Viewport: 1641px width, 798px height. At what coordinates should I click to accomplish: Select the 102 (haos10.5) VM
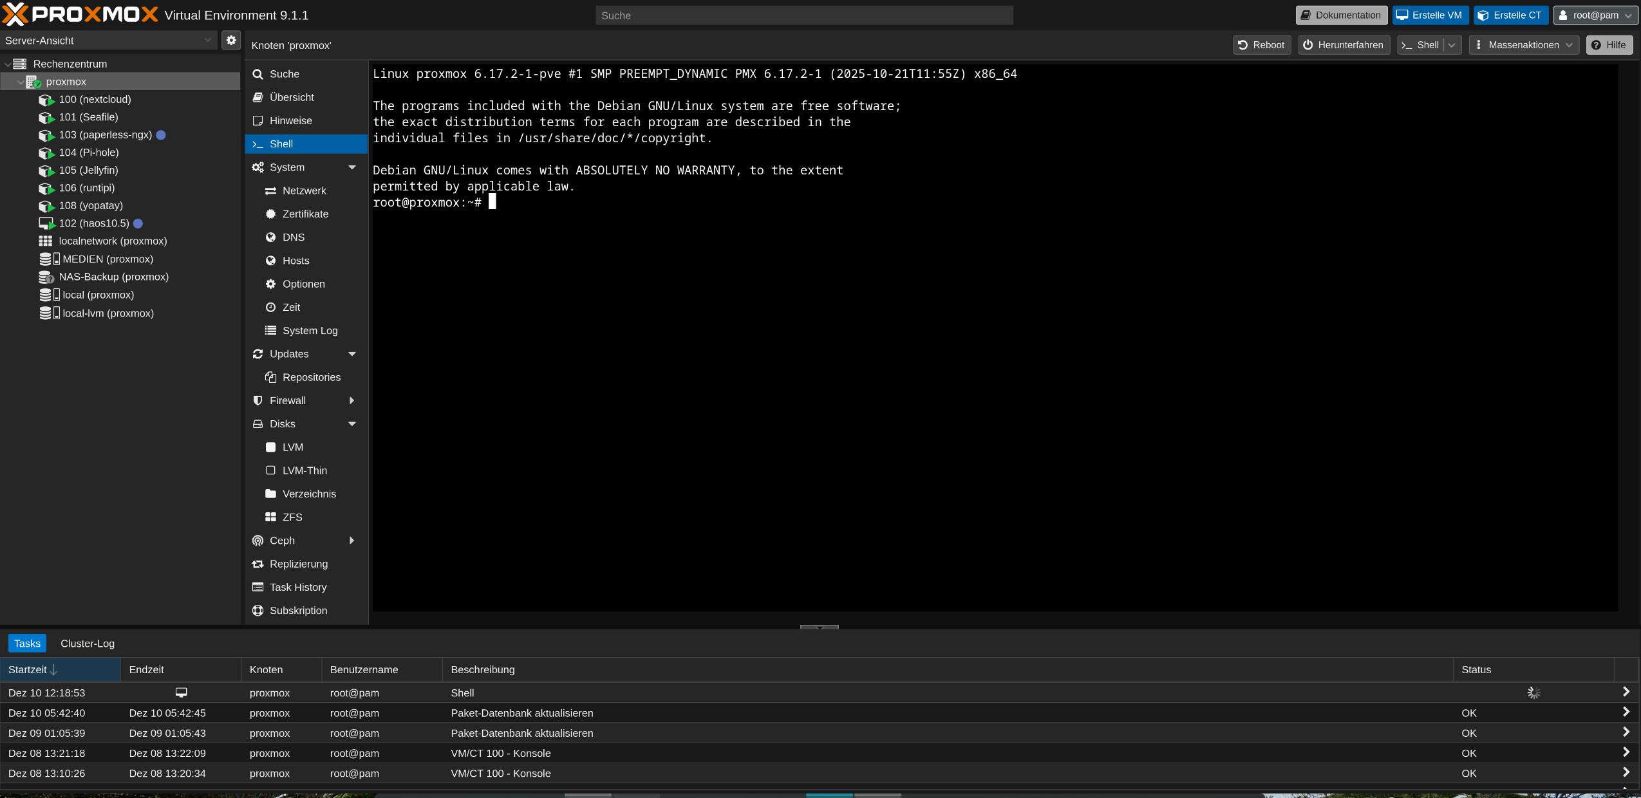pos(94,223)
